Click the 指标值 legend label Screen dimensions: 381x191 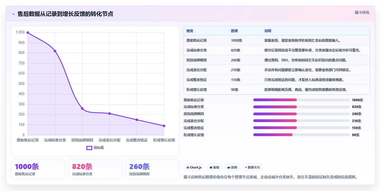coord(98,148)
